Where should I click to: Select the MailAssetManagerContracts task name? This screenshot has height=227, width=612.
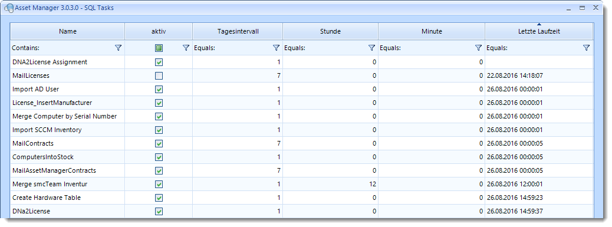pyautogui.click(x=54, y=170)
